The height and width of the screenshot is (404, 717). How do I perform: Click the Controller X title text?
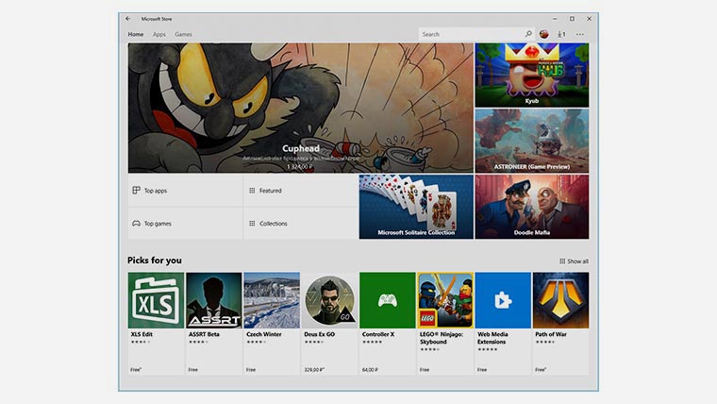click(378, 334)
